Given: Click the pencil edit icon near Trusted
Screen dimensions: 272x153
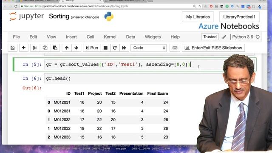Looking at the screenshot, I should [224, 37].
